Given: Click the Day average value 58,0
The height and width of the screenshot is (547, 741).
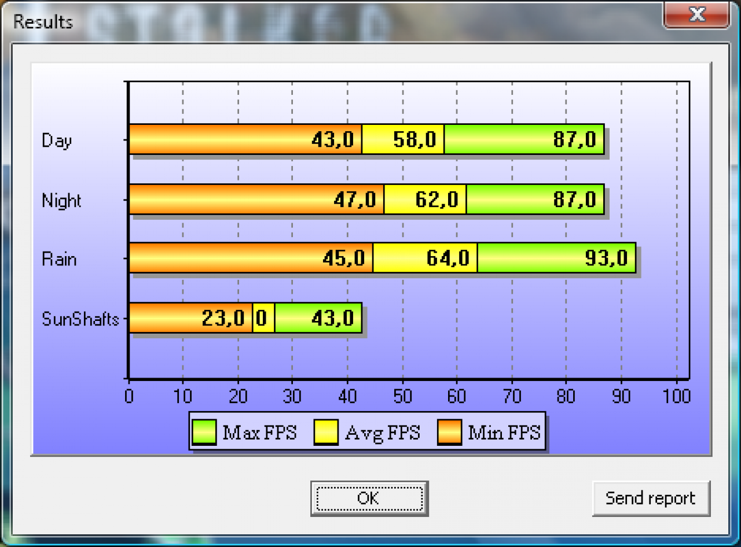Looking at the screenshot, I should click(x=415, y=139).
